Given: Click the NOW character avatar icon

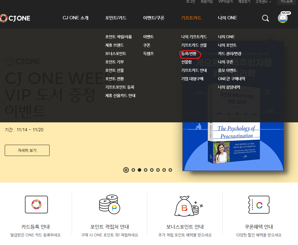Looking at the screenshot, I should [x=283, y=18].
